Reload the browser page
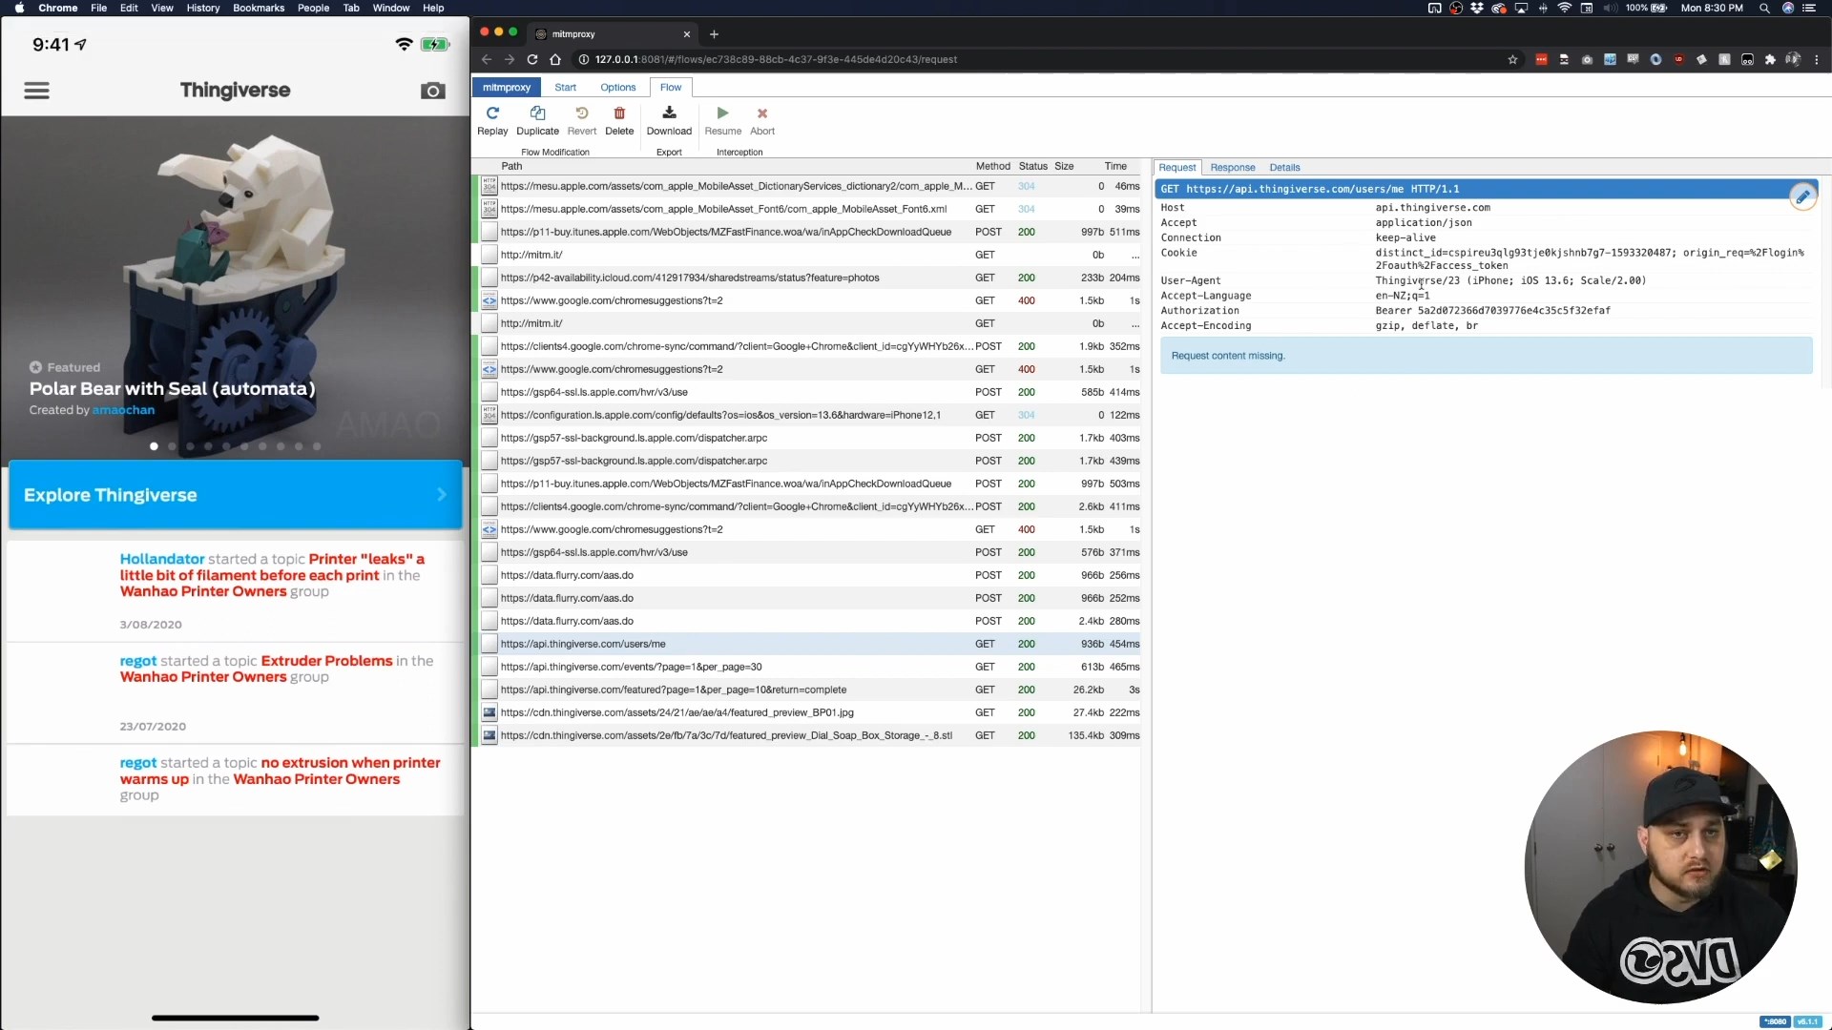 click(x=532, y=59)
